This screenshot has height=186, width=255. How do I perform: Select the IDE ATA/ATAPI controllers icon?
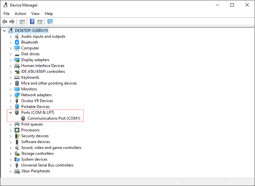pyautogui.click(x=17, y=72)
